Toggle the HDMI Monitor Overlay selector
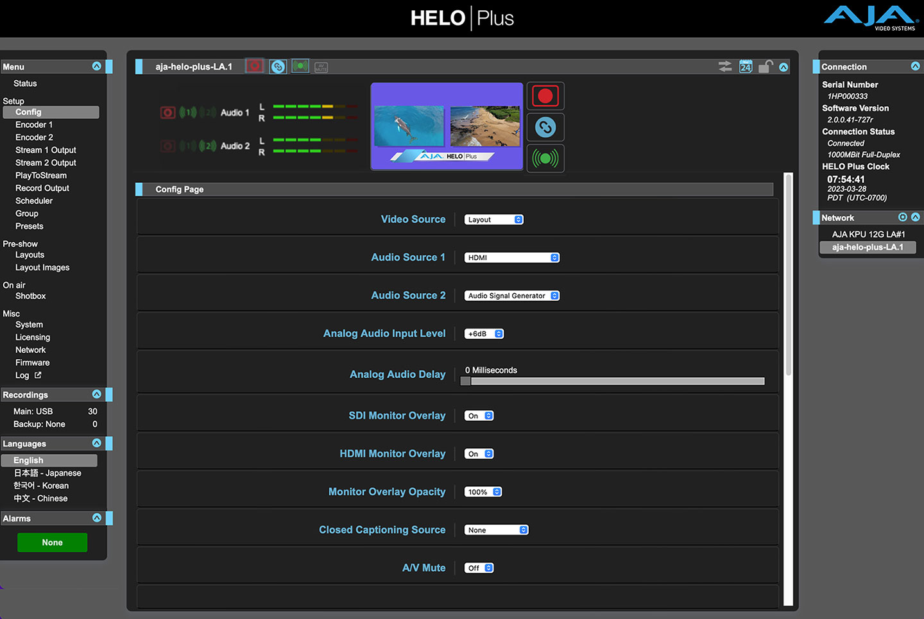Screen dimensions: 924x619 pyautogui.click(x=479, y=454)
